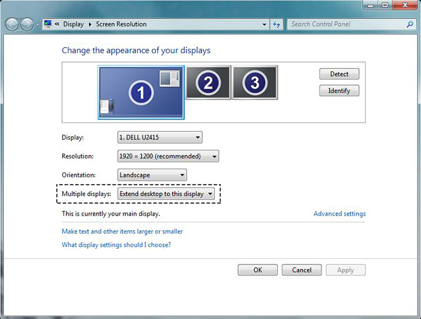Open the Advanced settings link
The width and height of the screenshot is (421, 319).
tap(339, 214)
